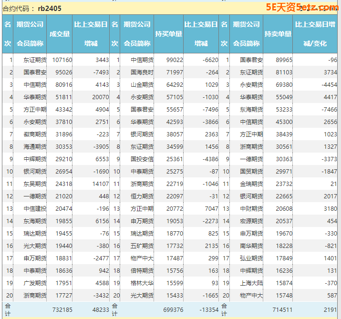Select the 广发期货 company cell
Screen dimensions: 341x319
tap(35, 283)
